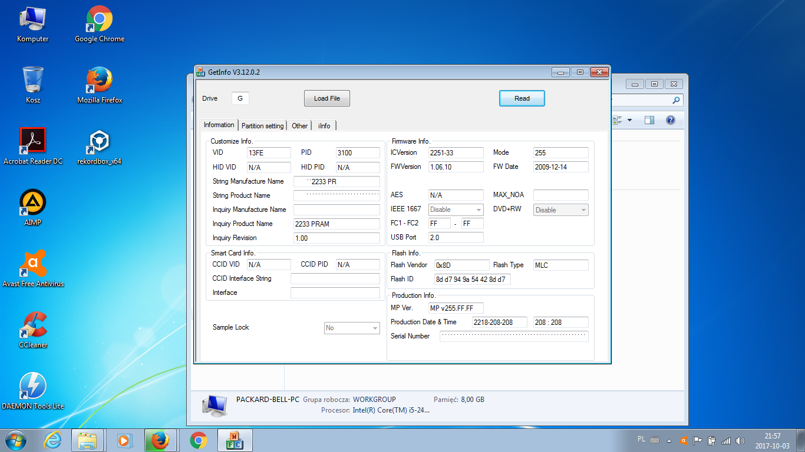Open the Explorer view options arrow
Screen dimensions: 805x452
pos(629,120)
